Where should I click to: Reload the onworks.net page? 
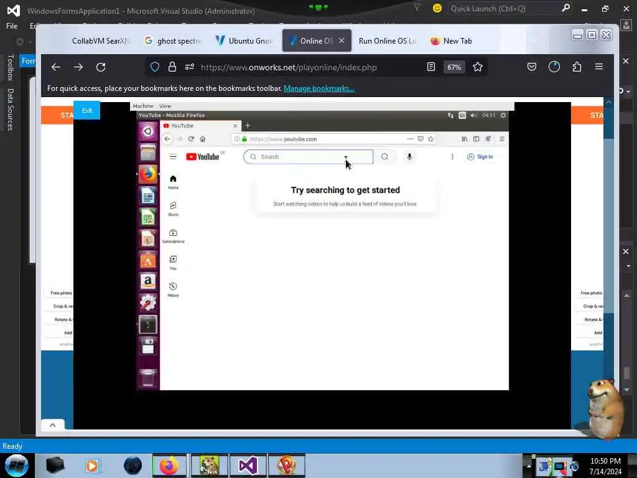coord(101,67)
